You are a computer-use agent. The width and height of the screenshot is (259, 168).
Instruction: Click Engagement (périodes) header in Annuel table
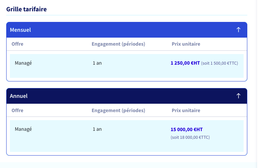118,111
